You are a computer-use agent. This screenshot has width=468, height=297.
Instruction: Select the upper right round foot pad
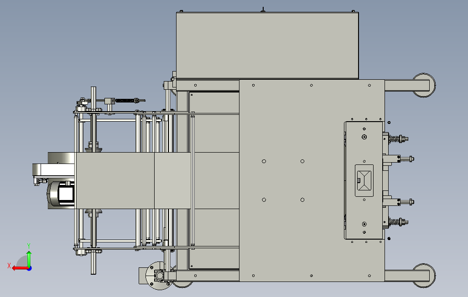click(424, 85)
